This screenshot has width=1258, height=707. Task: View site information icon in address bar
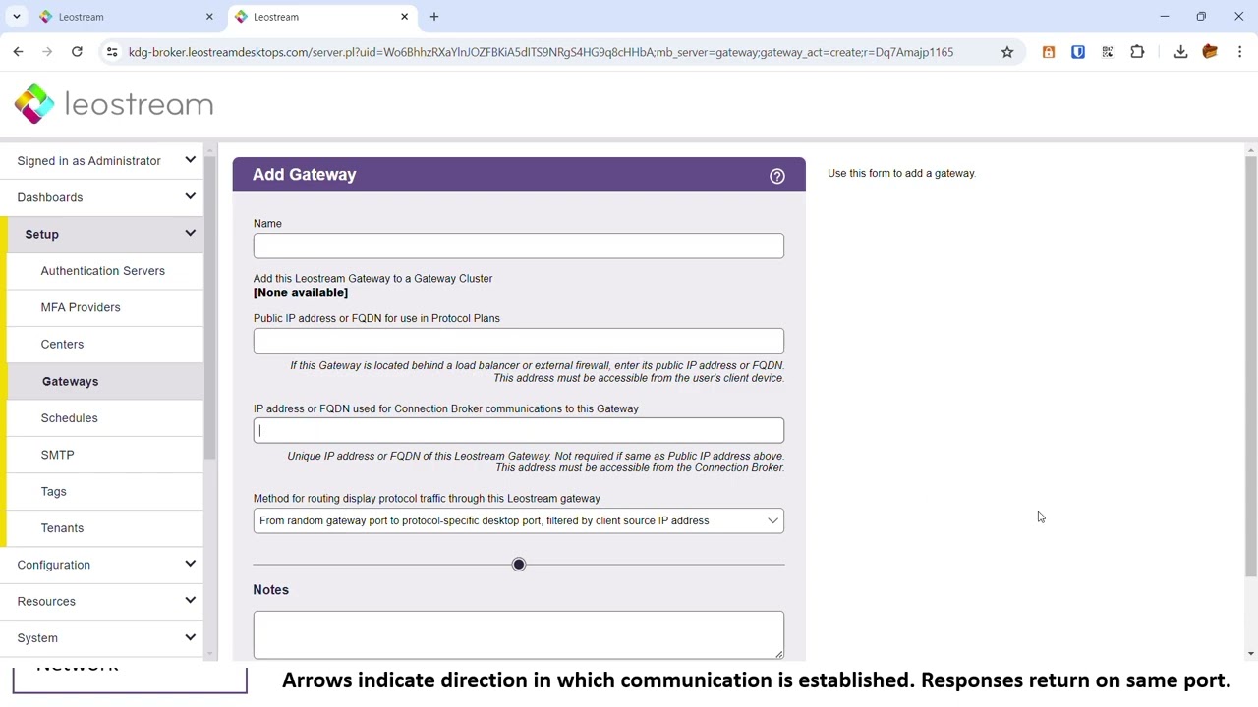click(112, 52)
